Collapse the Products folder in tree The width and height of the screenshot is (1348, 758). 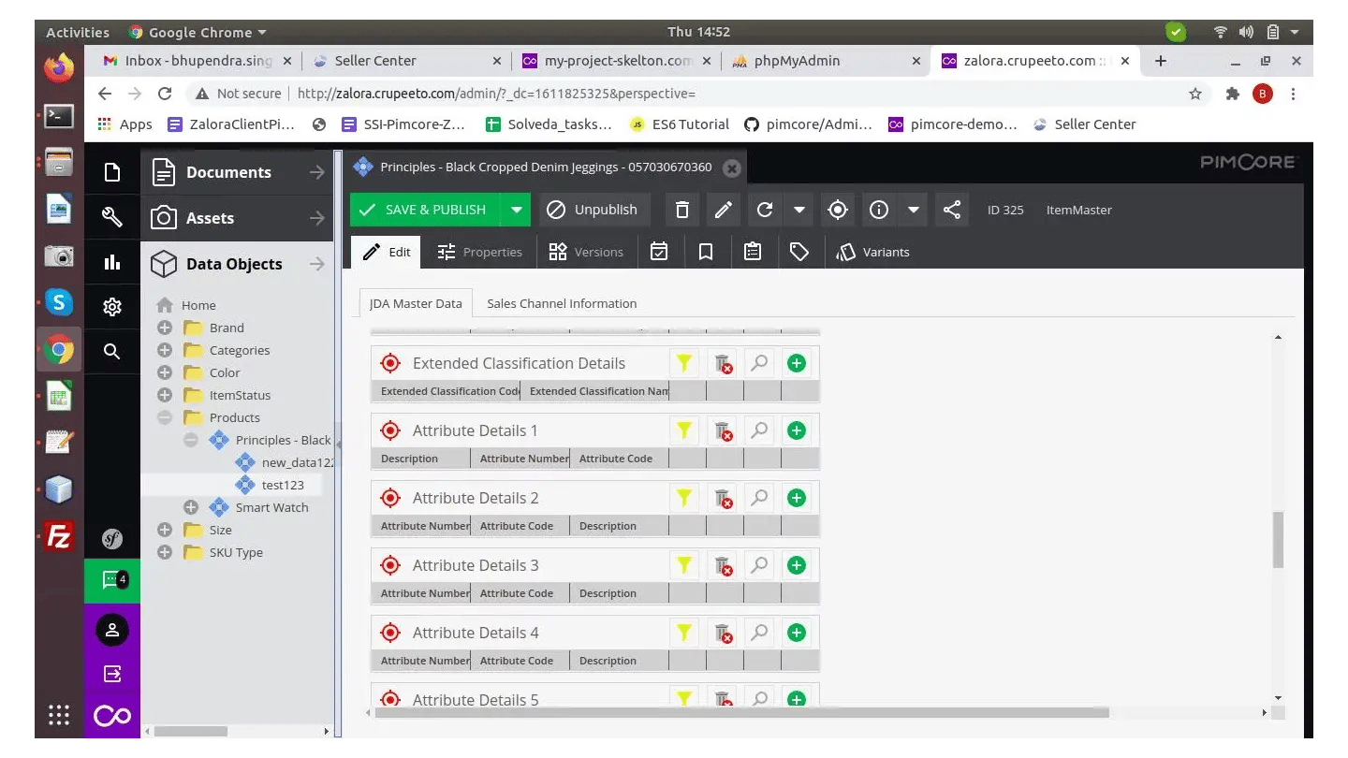165,417
